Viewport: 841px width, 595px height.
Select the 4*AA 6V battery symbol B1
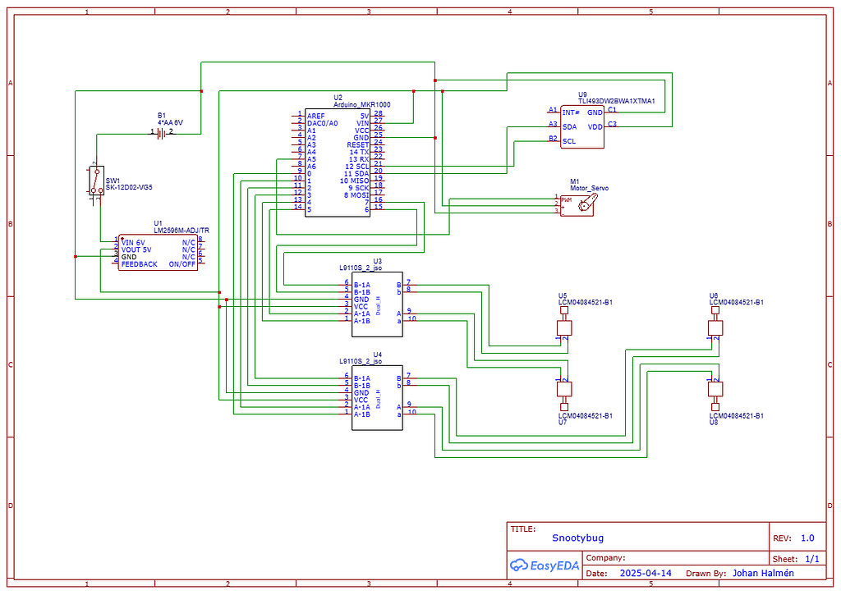click(x=162, y=131)
